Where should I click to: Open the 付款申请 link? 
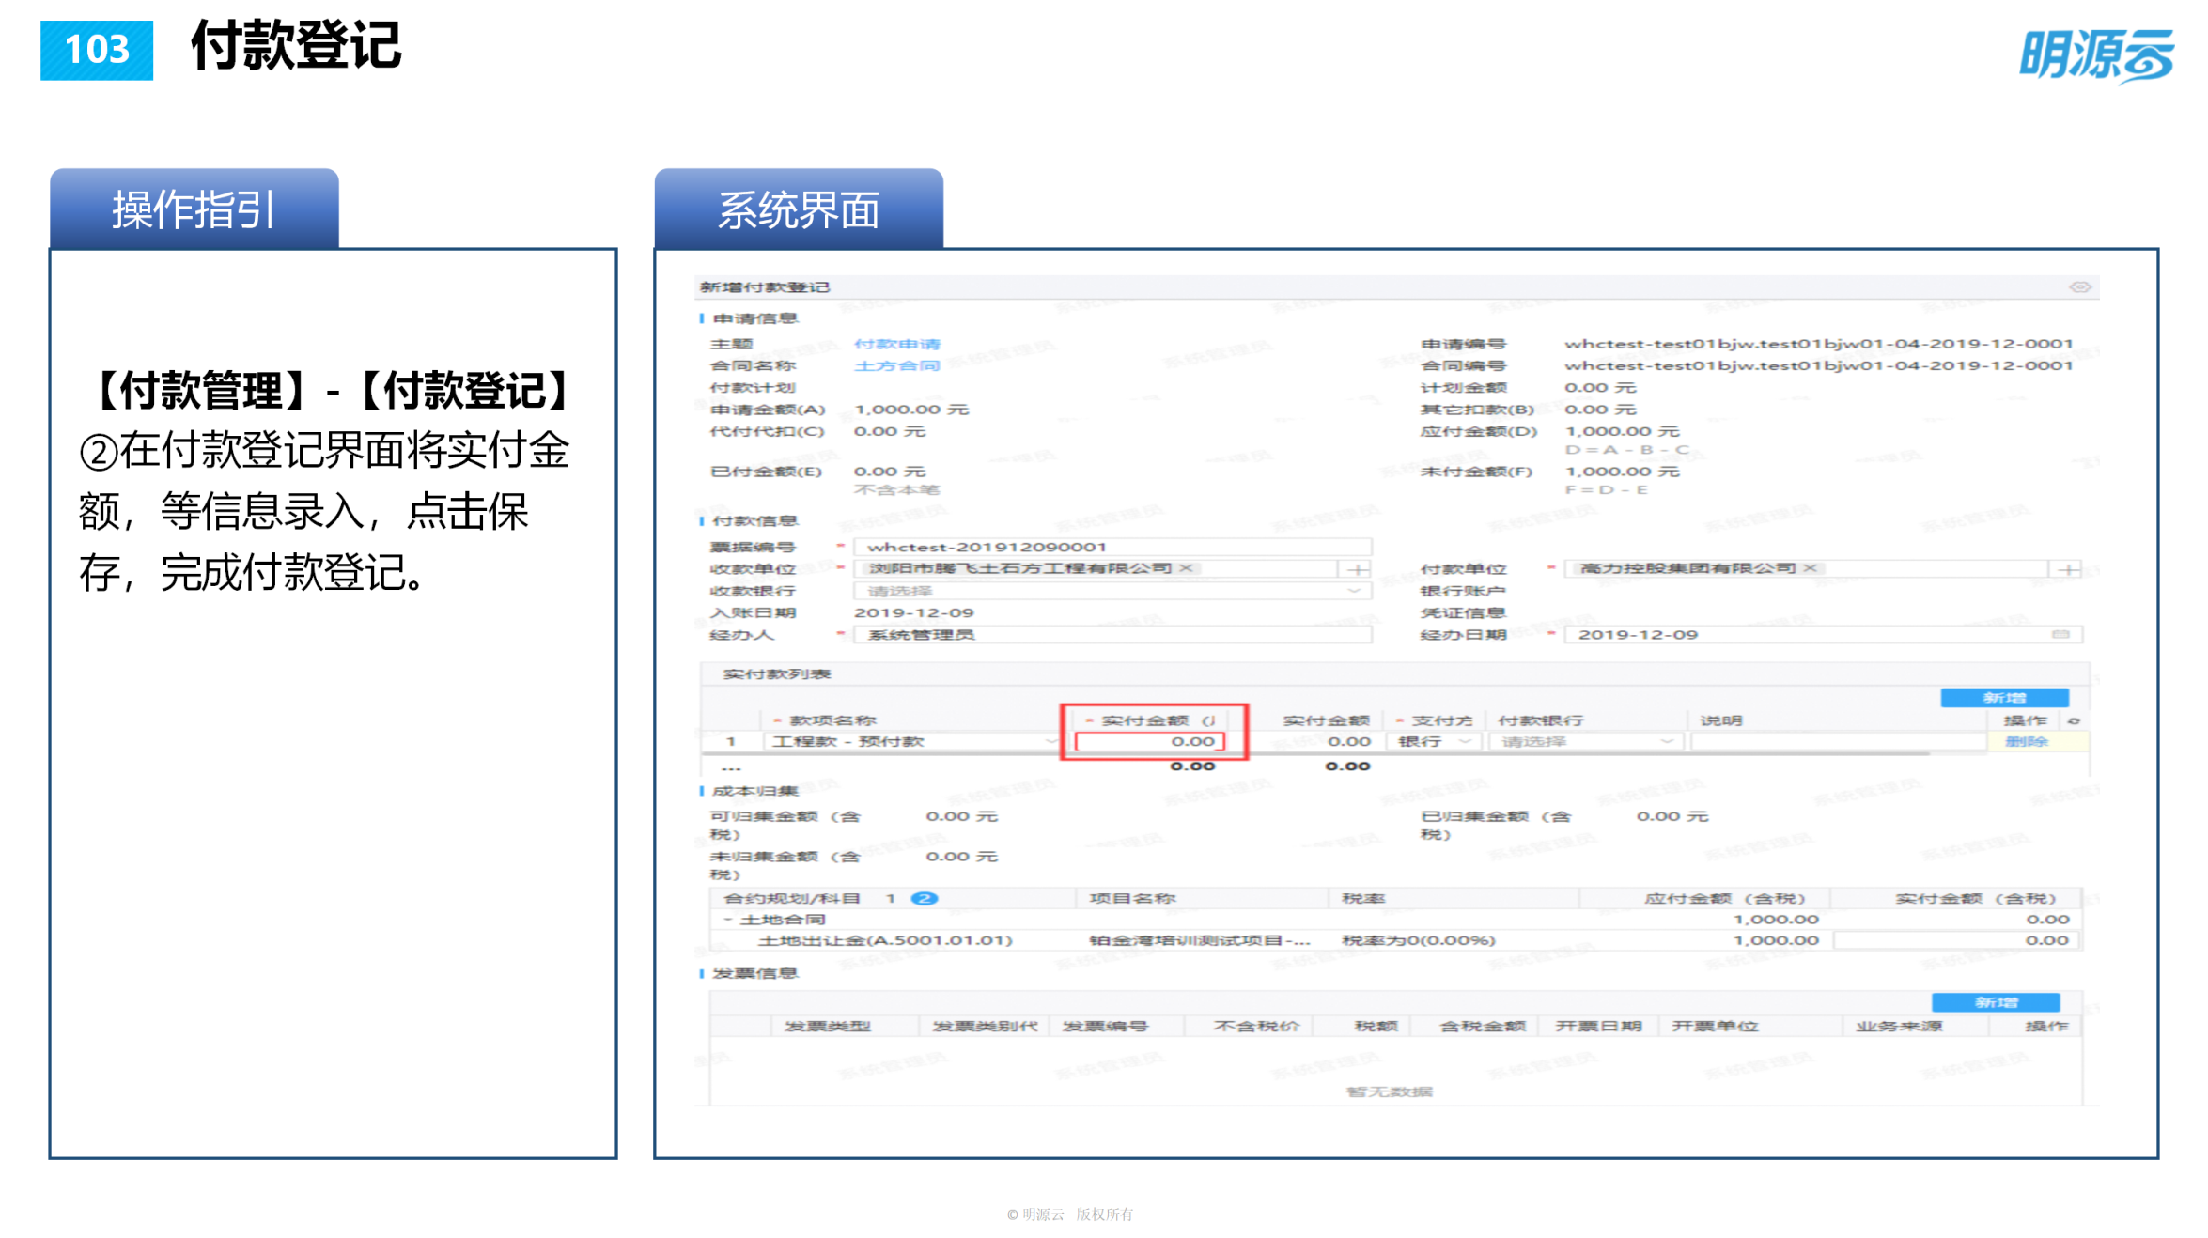(x=899, y=344)
